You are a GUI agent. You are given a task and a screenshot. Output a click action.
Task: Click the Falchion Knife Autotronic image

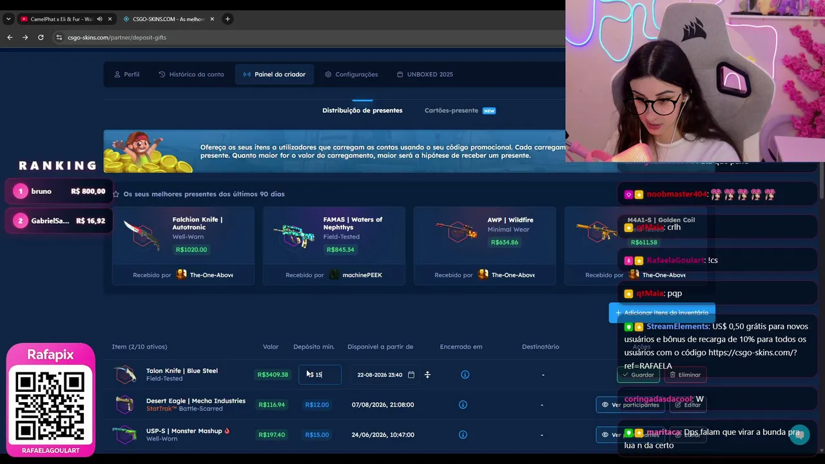click(142, 234)
